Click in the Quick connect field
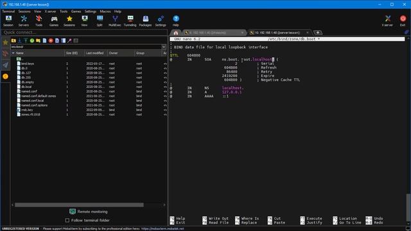Screen dimensions: 411x231 [x=84, y=33]
